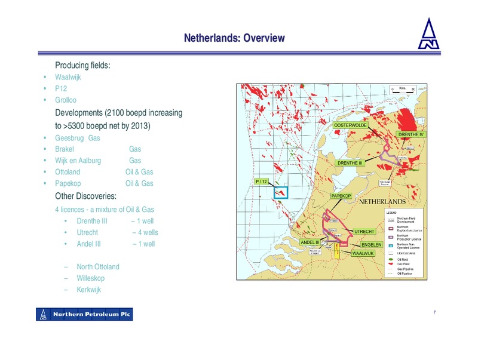Select '4 licences - a mixture of Oil & Gas'

tap(105, 210)
